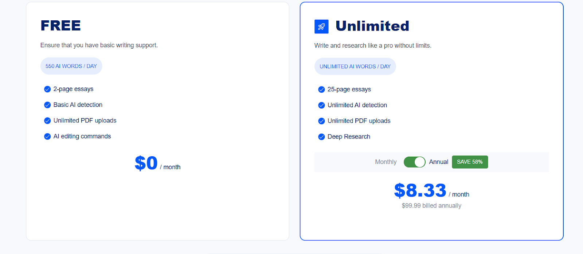Click the checkmark beside Unlimited AI detection
The height and width of the screenshot is (254, 583).
[321, 105]
